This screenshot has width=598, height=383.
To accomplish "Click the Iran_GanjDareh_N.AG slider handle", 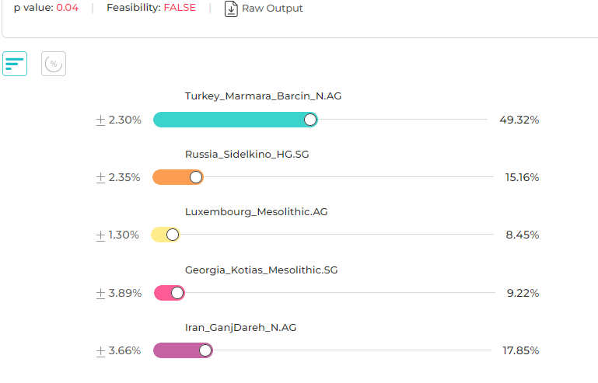I will 205,350.
